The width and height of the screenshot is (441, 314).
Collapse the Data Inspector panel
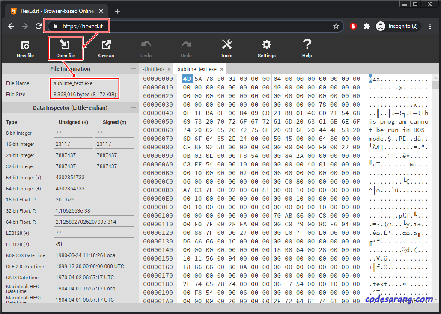[133, 107]
